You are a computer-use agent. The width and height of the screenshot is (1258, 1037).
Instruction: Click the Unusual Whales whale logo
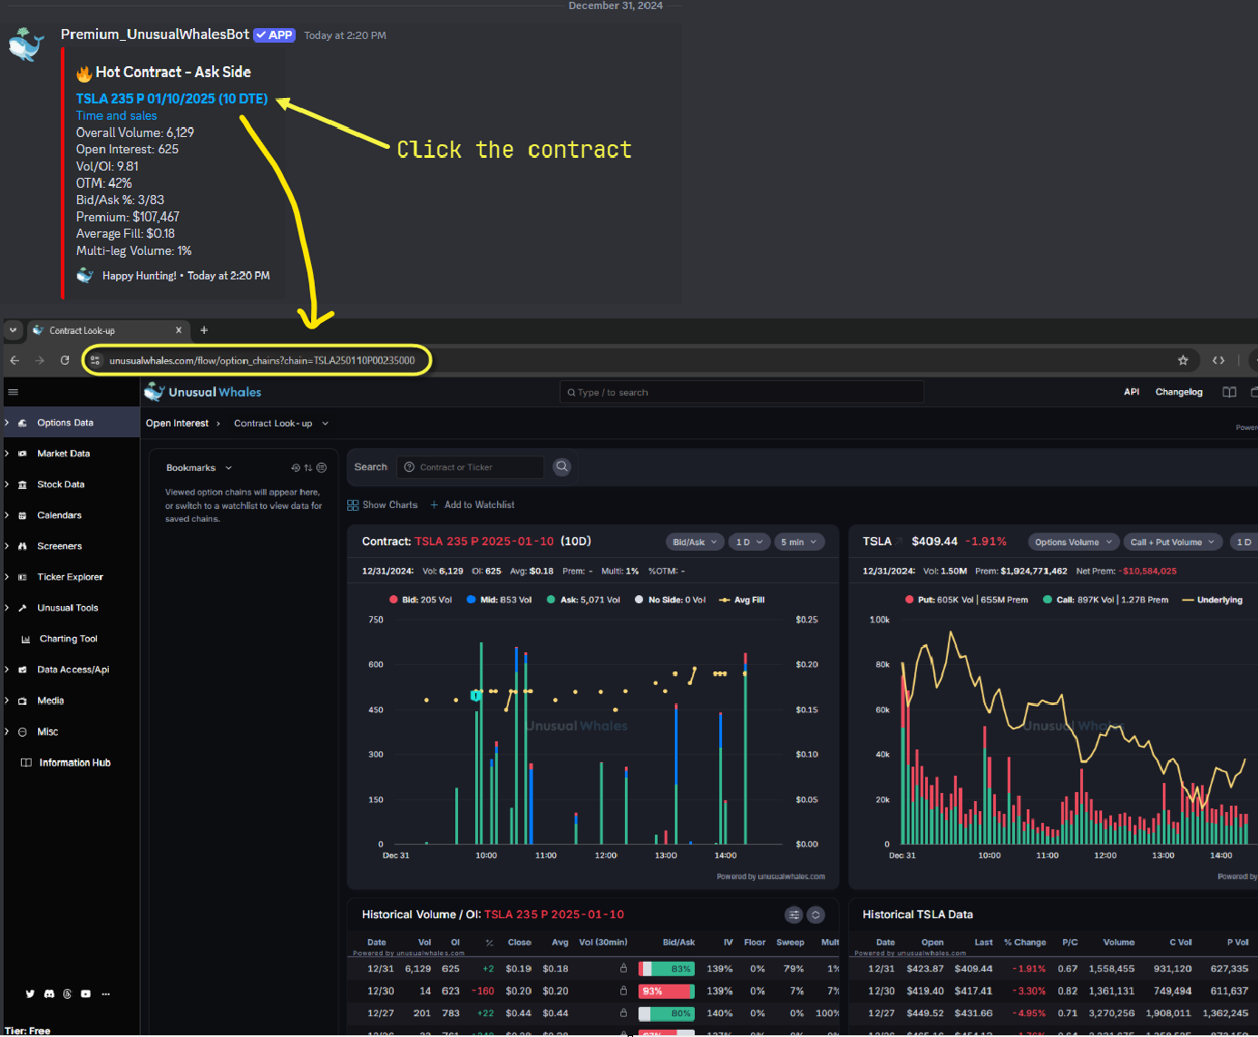pos(154,392)
